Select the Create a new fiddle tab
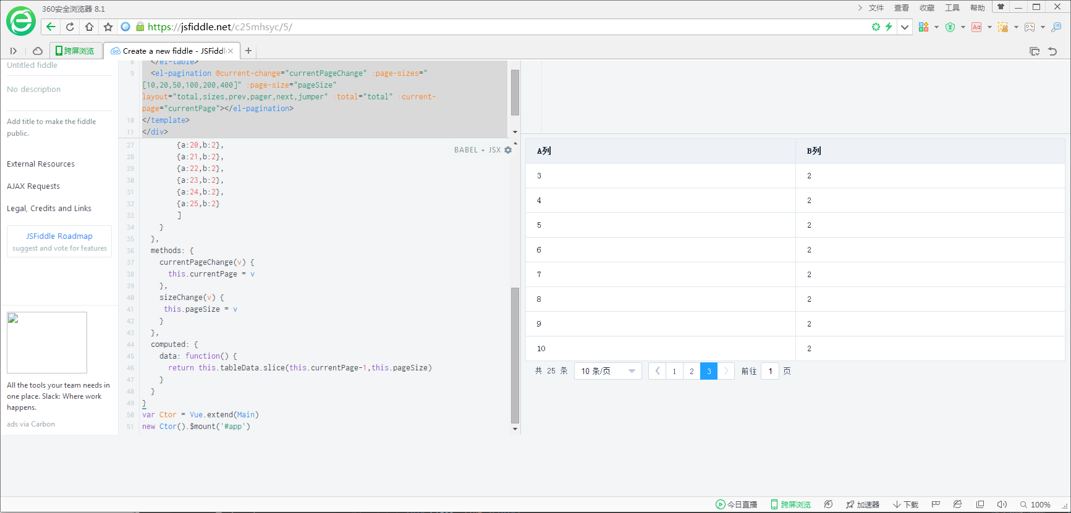1071x513 pixels. pyautogui.click(x=172, y=51)
